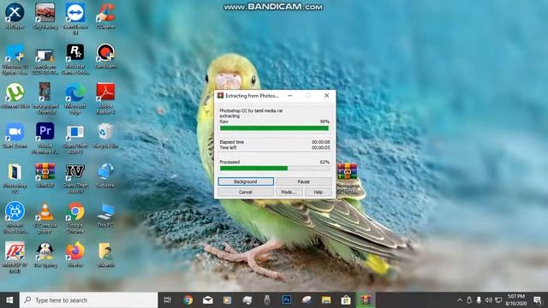Open the Tux Typing desktop shortcut

pyautogui.click(x=45, y=255)
